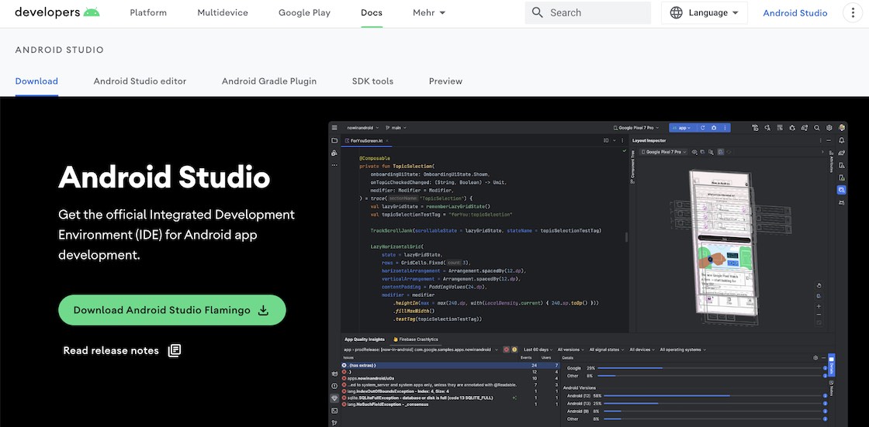Click the notifications bell in the IDE right sidebar
The width and height of the screenshot is (869, 427).
tap(842, 141)
